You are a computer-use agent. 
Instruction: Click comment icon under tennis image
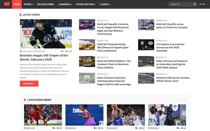(x=95, y=128)
